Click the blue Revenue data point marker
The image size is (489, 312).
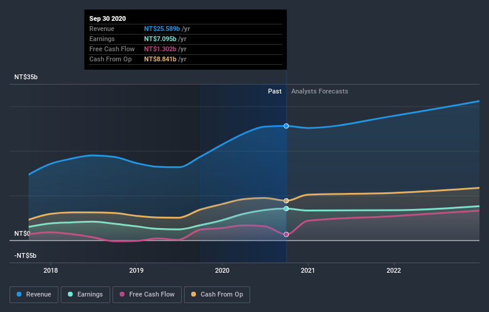pos(286,126)
